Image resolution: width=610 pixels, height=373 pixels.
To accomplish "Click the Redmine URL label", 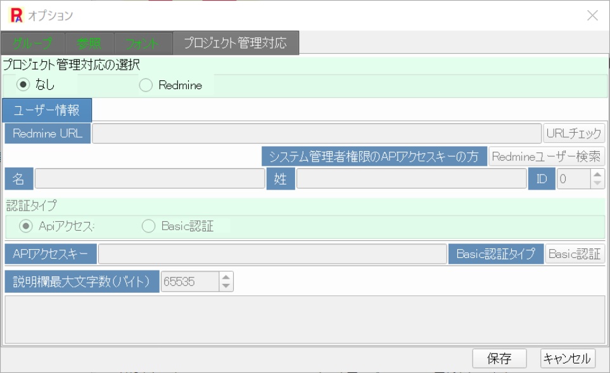I will [48, 133].
